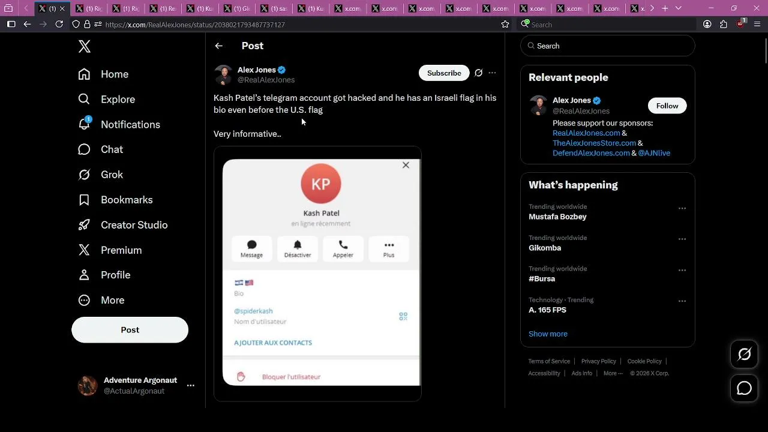This screenshot has width=768, height=432.
Task: Open the DefendAlexJones.com link
Action: [591, 153]
